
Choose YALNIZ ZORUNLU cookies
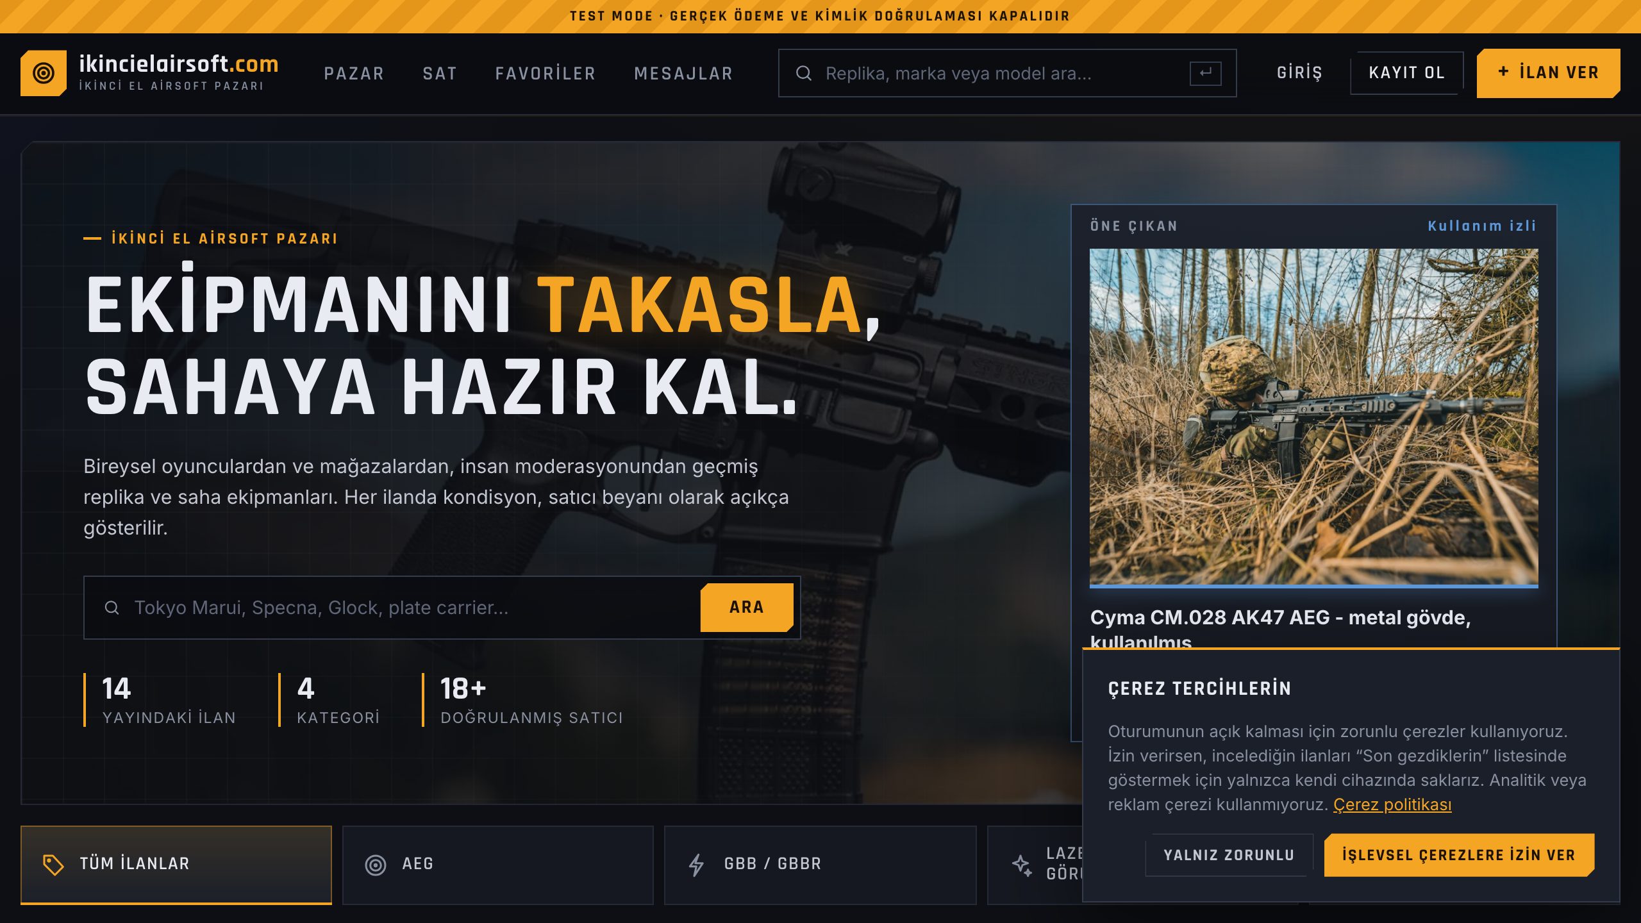(1229, 855)
